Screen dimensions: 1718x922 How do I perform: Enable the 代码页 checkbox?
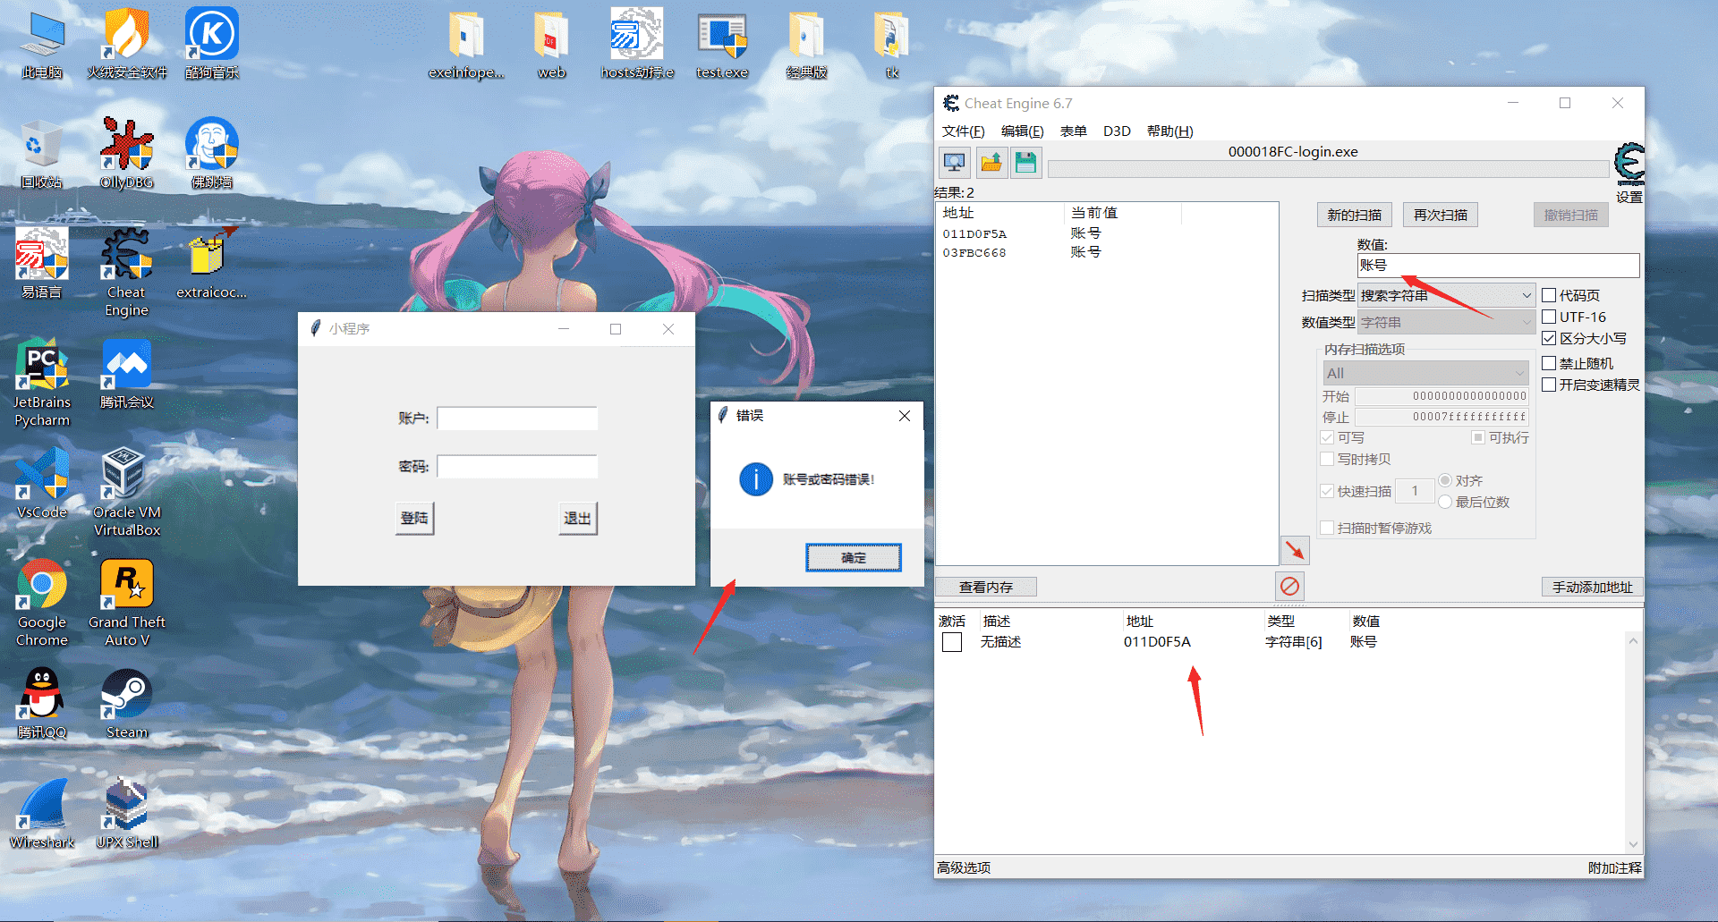point(1549,295)
